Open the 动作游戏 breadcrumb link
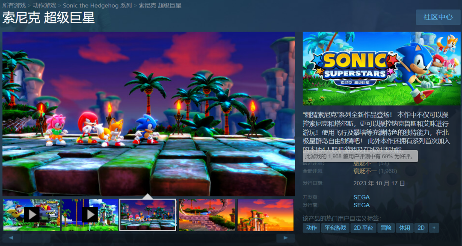The width and height of the screenshot is (462, 246). 44,5
